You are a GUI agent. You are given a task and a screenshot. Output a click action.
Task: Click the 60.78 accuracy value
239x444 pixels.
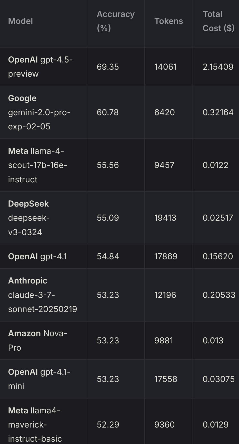pos(108,112)
